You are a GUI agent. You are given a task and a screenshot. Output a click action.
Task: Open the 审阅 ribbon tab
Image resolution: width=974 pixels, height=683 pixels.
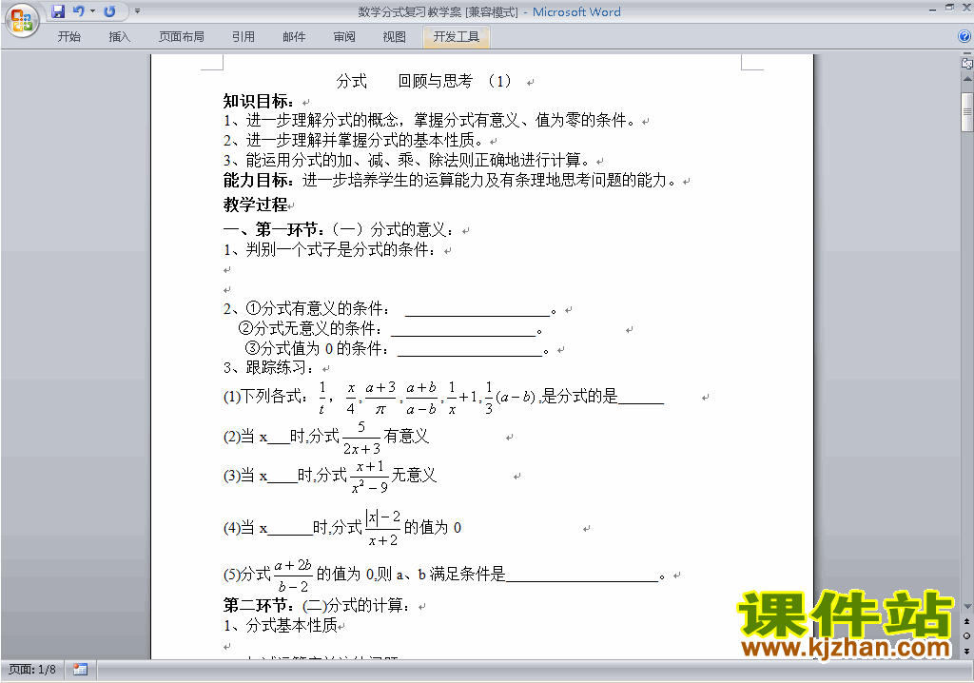[x=344, y=37]
